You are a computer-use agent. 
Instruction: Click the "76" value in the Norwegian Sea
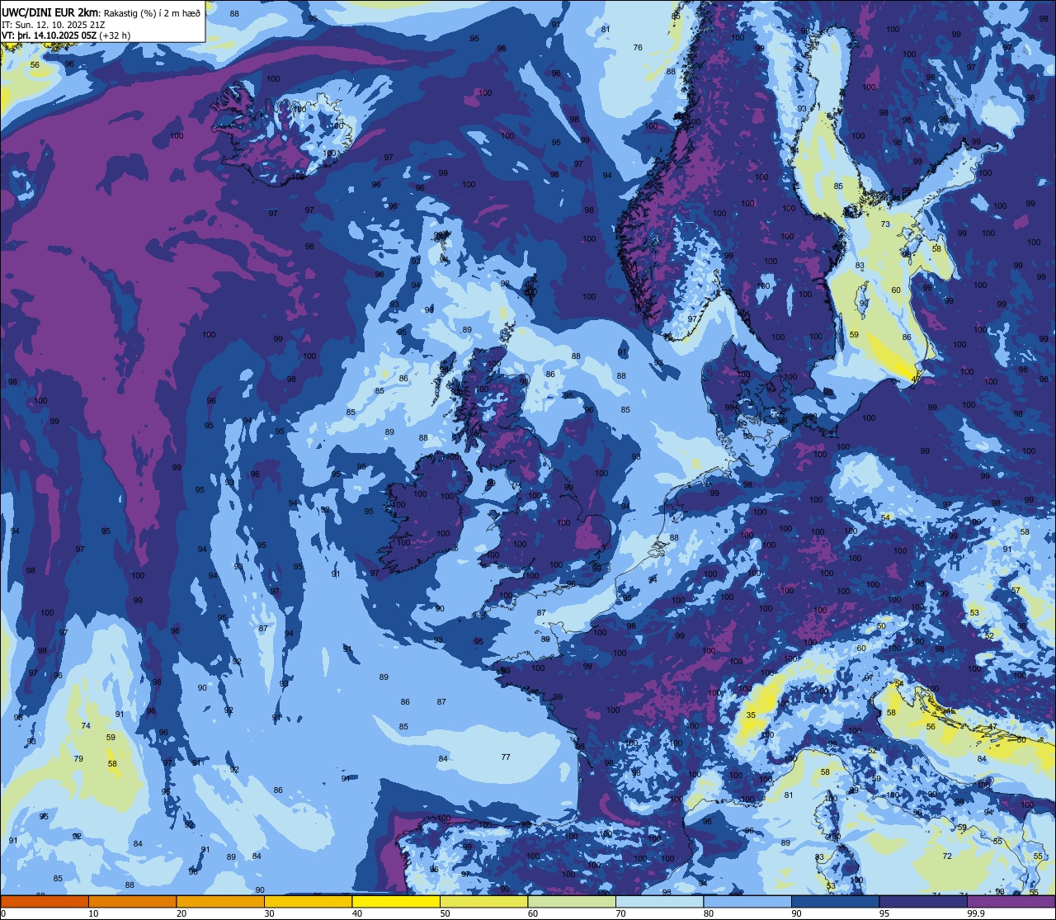coord(637,48)
